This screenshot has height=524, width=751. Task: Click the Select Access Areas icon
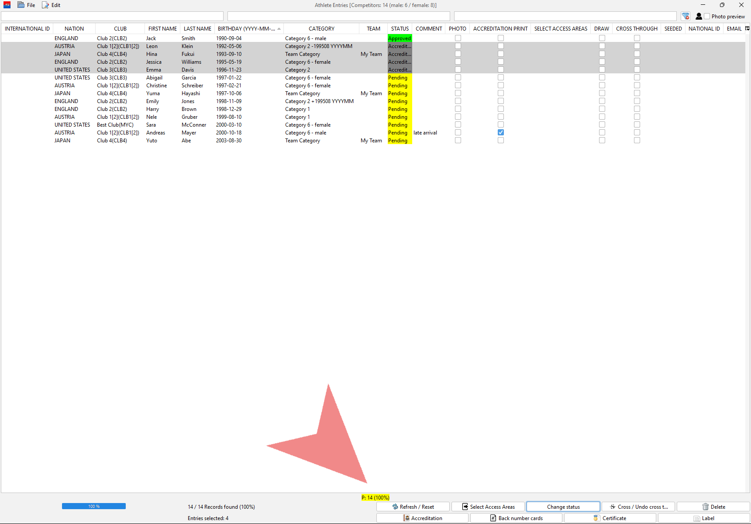465,507
